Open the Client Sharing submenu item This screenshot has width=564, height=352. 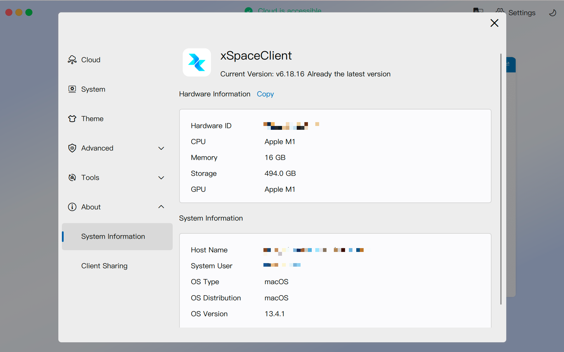coord(104,266)
